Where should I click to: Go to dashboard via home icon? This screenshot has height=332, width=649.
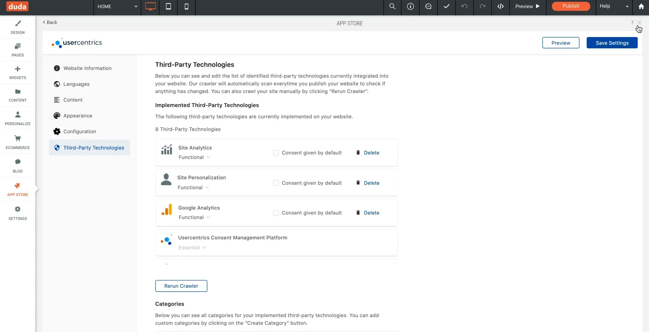pyautogui.click(x=641, y=6)
